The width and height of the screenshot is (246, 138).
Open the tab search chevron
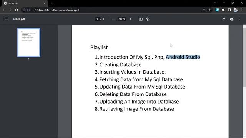(215, 3)
